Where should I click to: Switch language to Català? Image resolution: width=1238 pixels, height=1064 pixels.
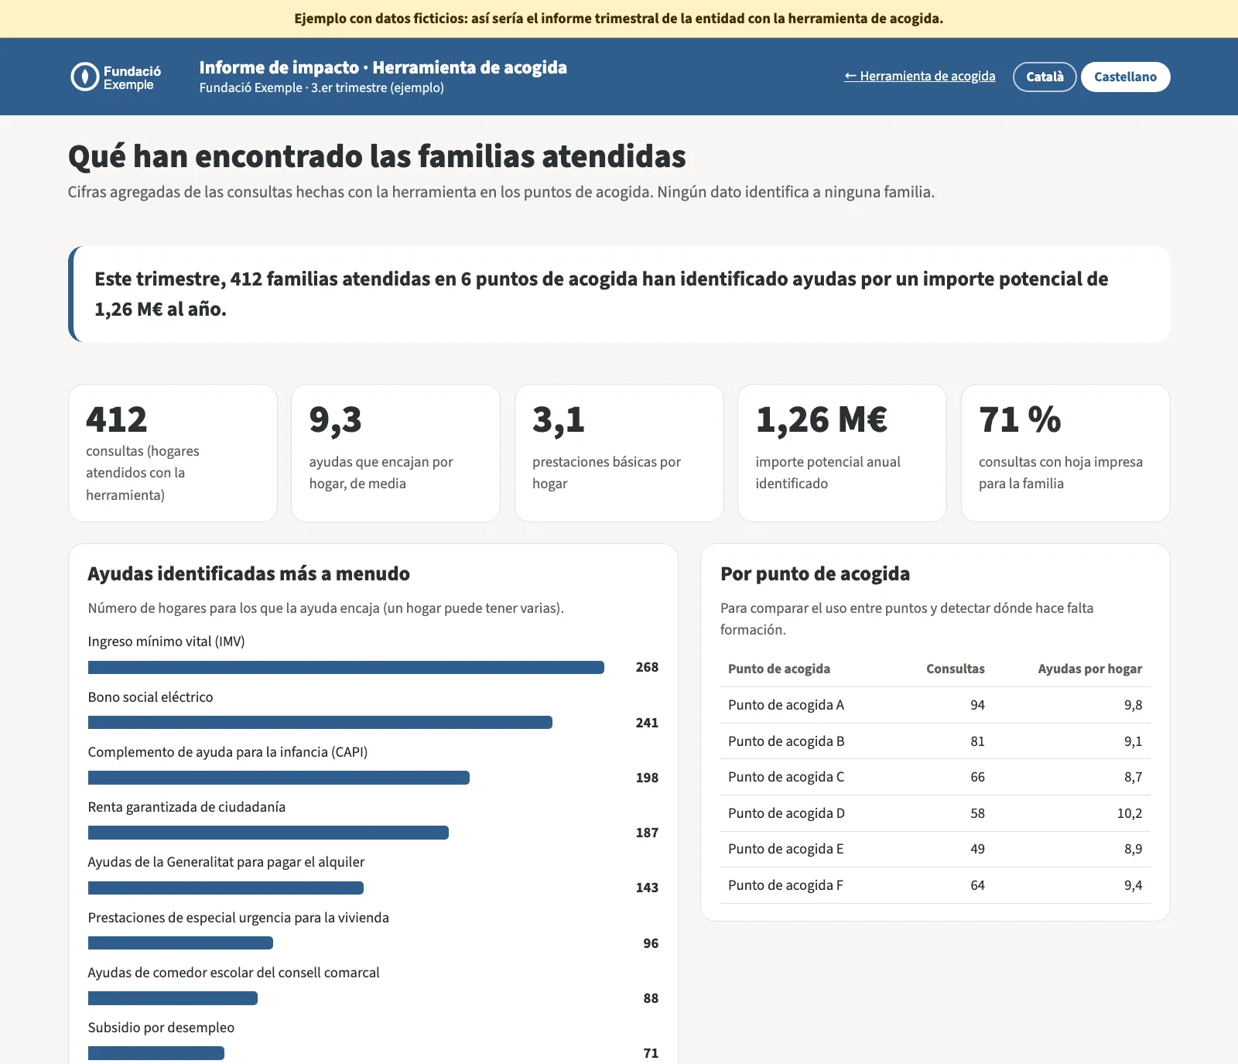(1045, 77)
